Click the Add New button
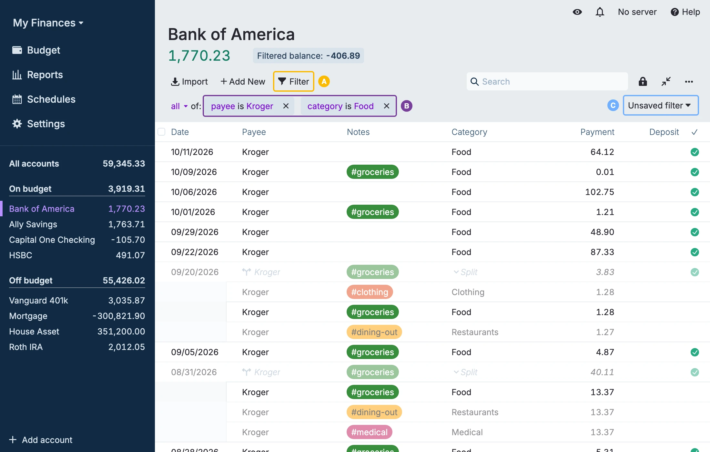This screenshot has width=710, height=452. tap(243, 81)
